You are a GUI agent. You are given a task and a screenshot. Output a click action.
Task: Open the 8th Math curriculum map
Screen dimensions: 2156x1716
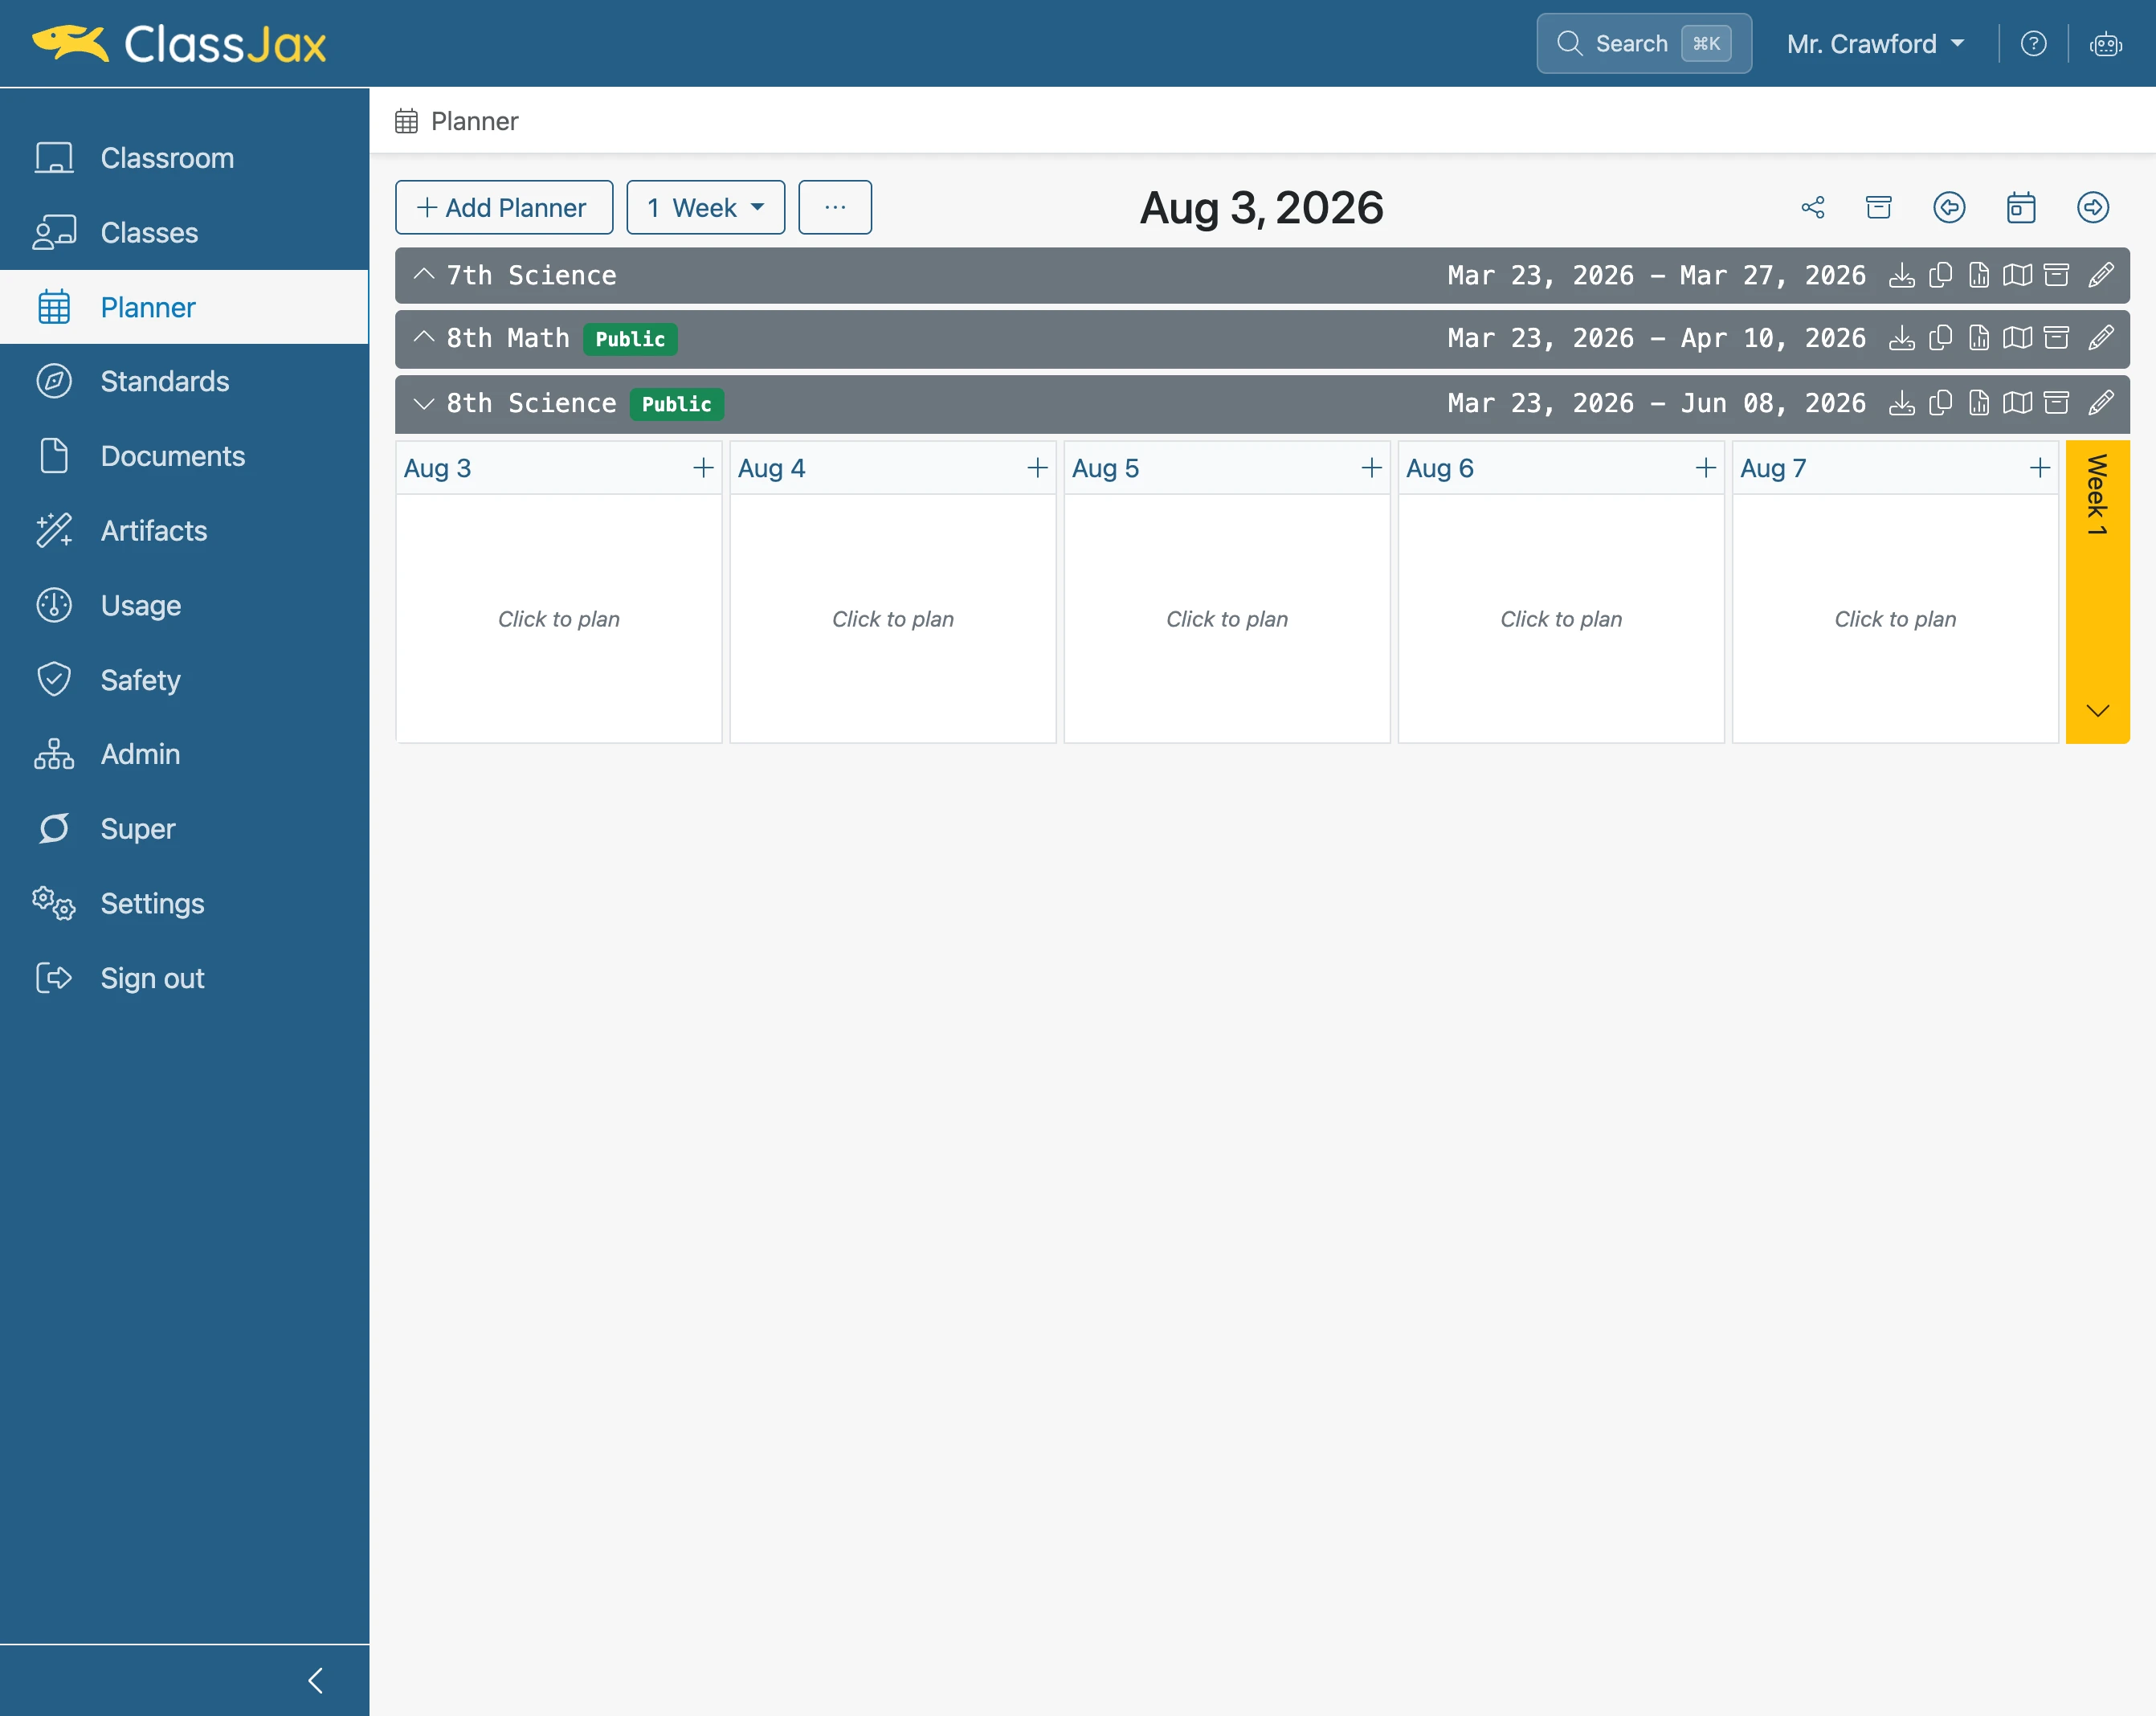(x=2017, y=338)
